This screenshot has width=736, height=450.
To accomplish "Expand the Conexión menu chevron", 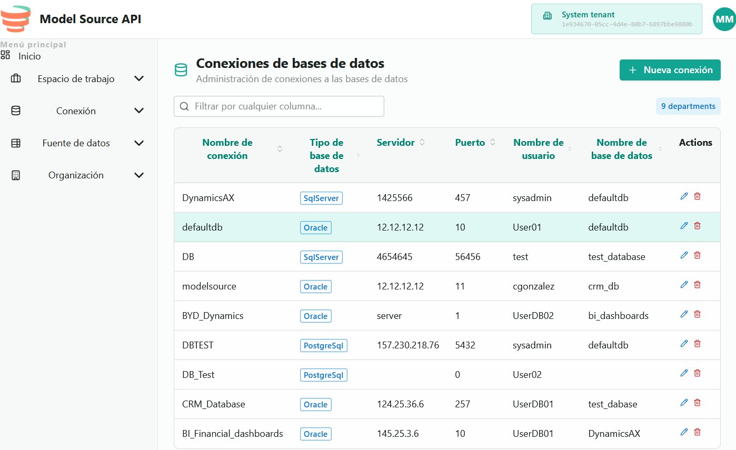I will 139,111.
